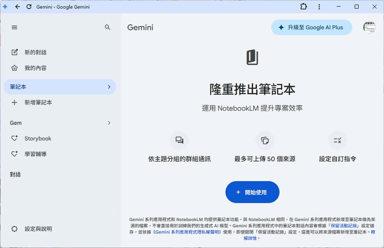Open the Storybook Gem
Screen dimensions: 384x248
pos(38,138)
